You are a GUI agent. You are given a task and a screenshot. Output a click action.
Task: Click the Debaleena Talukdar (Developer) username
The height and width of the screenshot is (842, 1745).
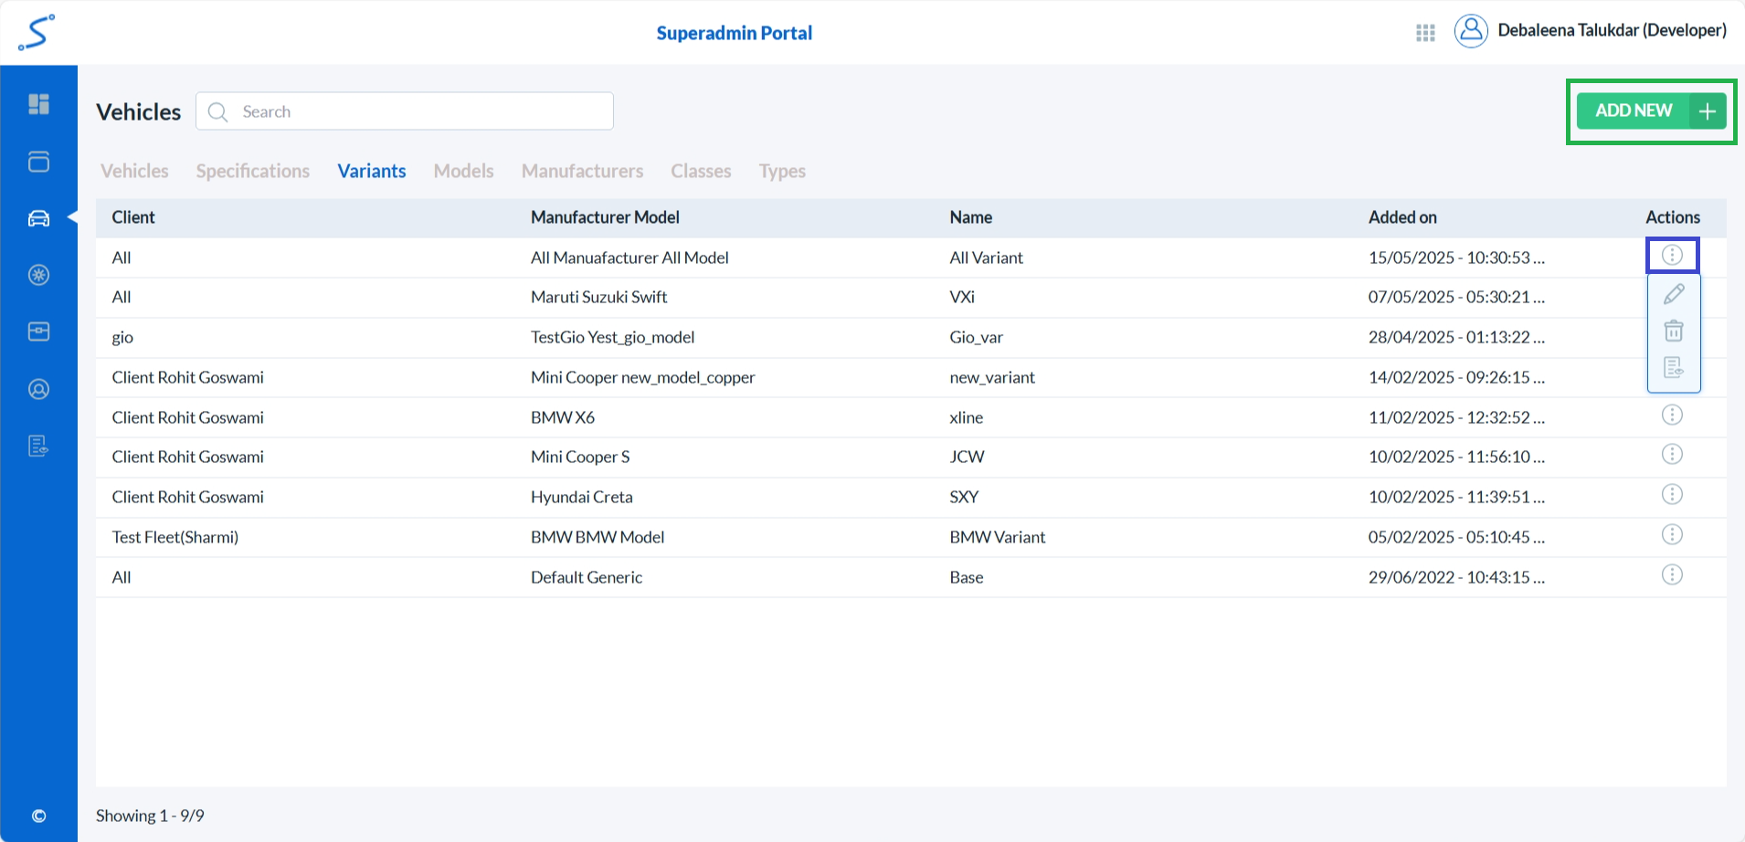(1612, 30)
